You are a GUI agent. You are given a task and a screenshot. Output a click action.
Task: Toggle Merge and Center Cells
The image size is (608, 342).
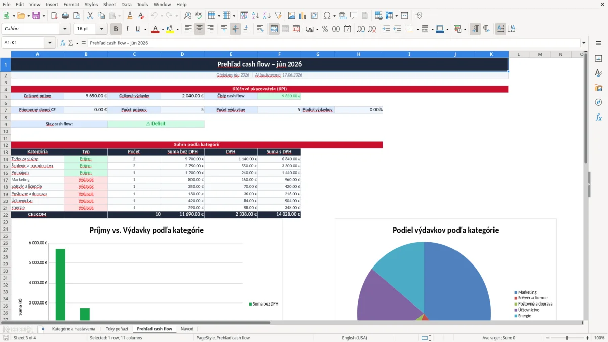[274, 29]
